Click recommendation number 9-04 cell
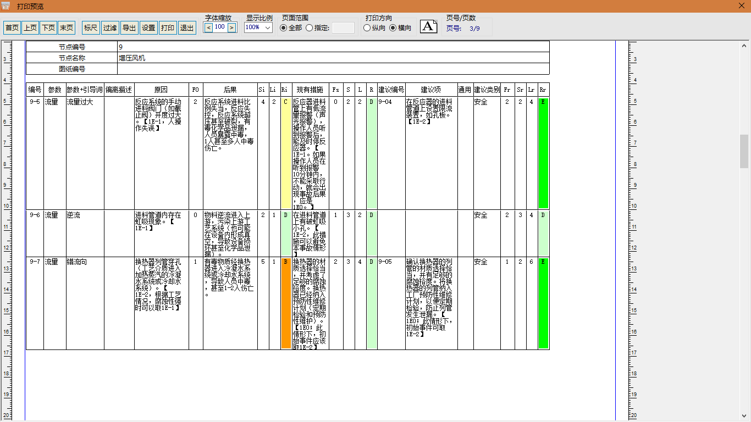Screen dimensions: 751x422 (391, 153)
